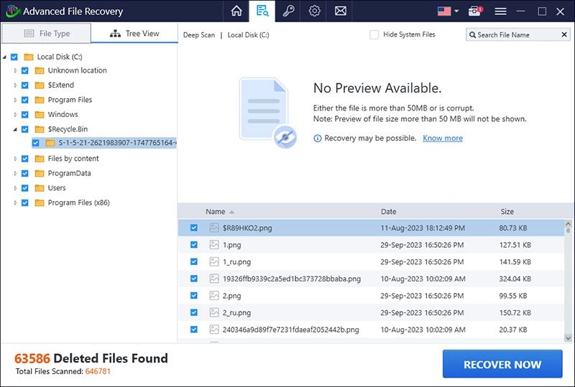Viewport: 575px width, 387px height.
Task: Open the Home screen icon
Action: coord(236,11)
